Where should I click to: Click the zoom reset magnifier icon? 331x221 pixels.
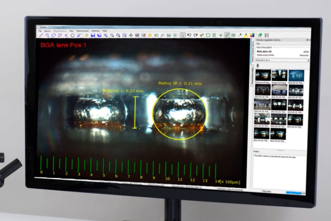point(118,35)
